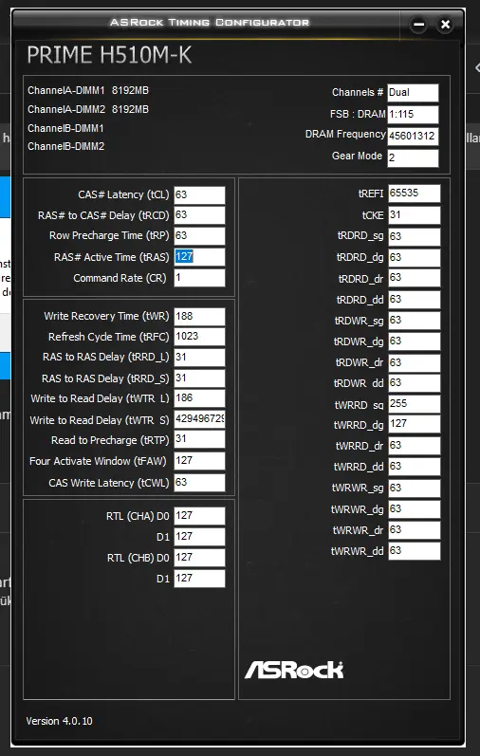480x756 pixels.
Task: Click the tWRRD_dg field showing 127
Action: click(414, 424)
